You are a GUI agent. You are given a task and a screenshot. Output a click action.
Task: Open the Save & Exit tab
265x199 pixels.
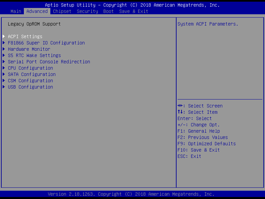(x=134, y=11)
